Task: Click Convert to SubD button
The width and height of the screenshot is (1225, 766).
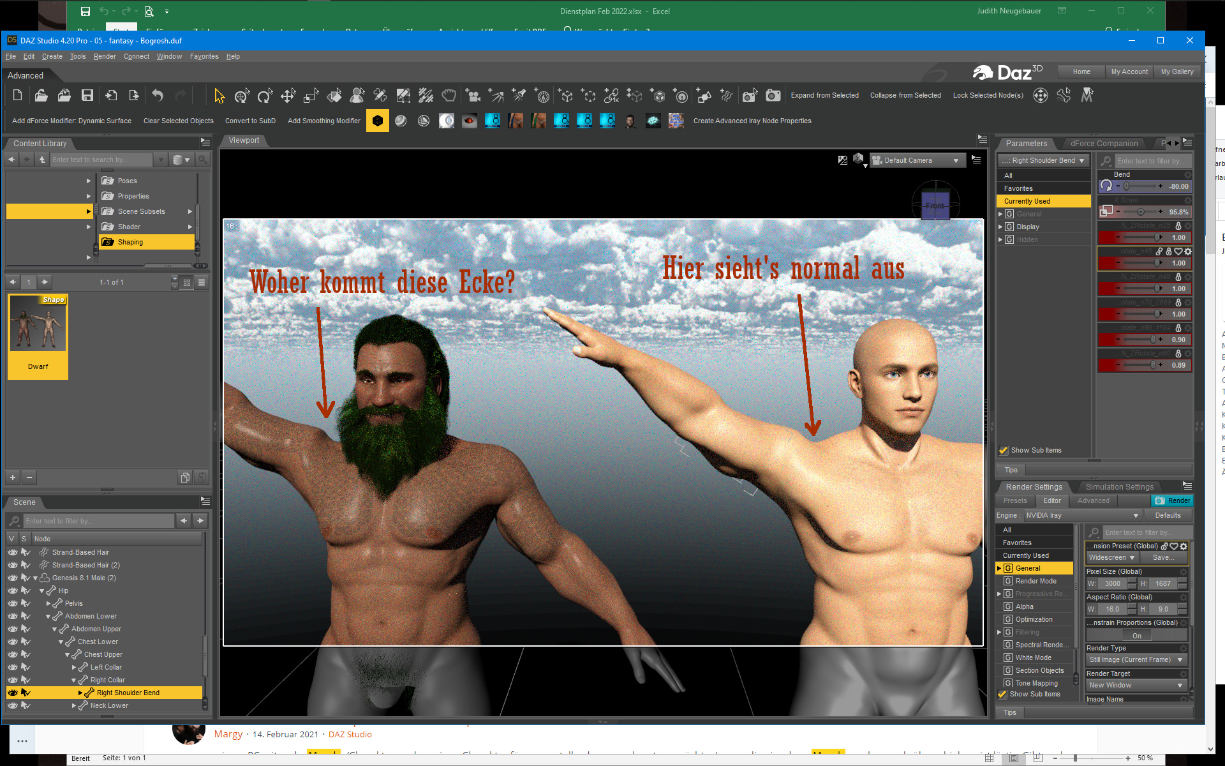Action: pyautogui.click(x=250, y=121)
